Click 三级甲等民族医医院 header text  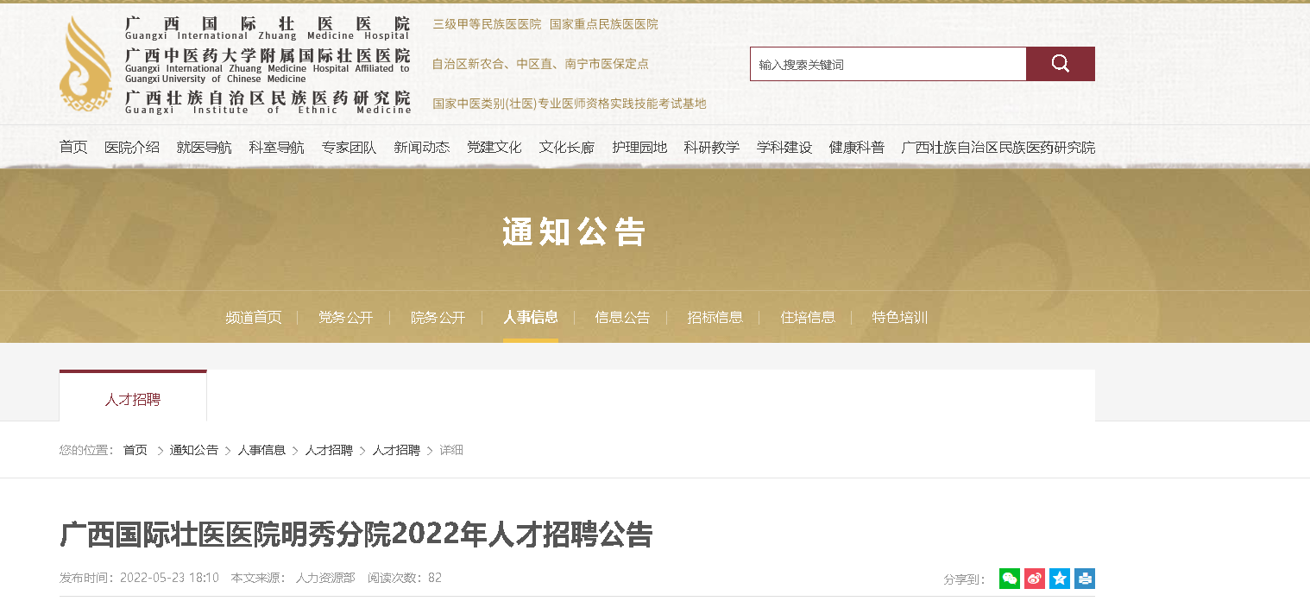[487, 24]
